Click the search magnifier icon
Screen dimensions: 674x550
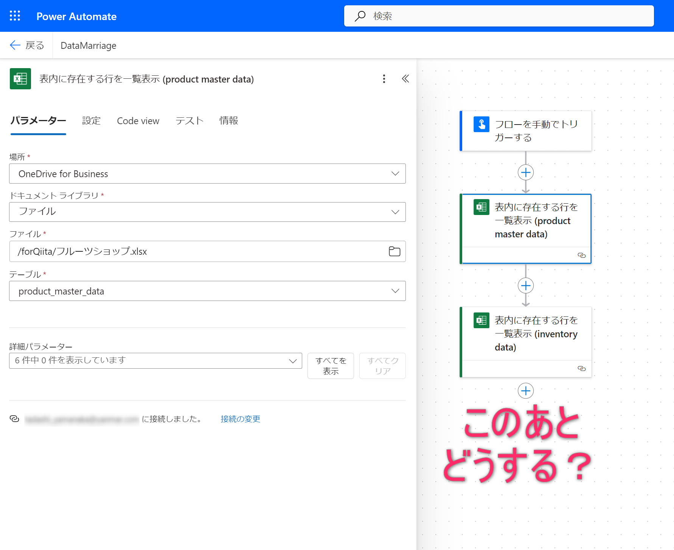tap(360, 16)
